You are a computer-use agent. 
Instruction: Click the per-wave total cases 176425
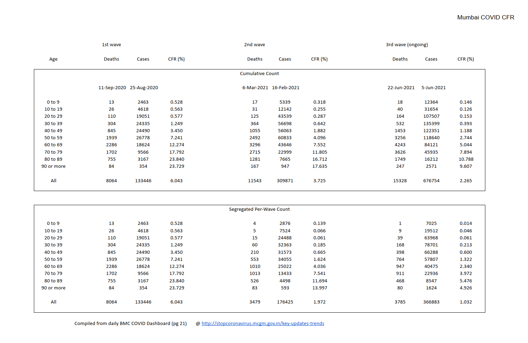[x=285, y=302]
